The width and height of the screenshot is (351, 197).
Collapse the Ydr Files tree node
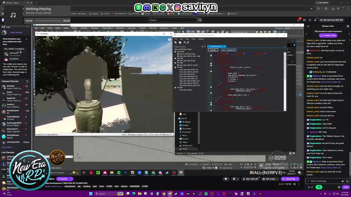175,67
